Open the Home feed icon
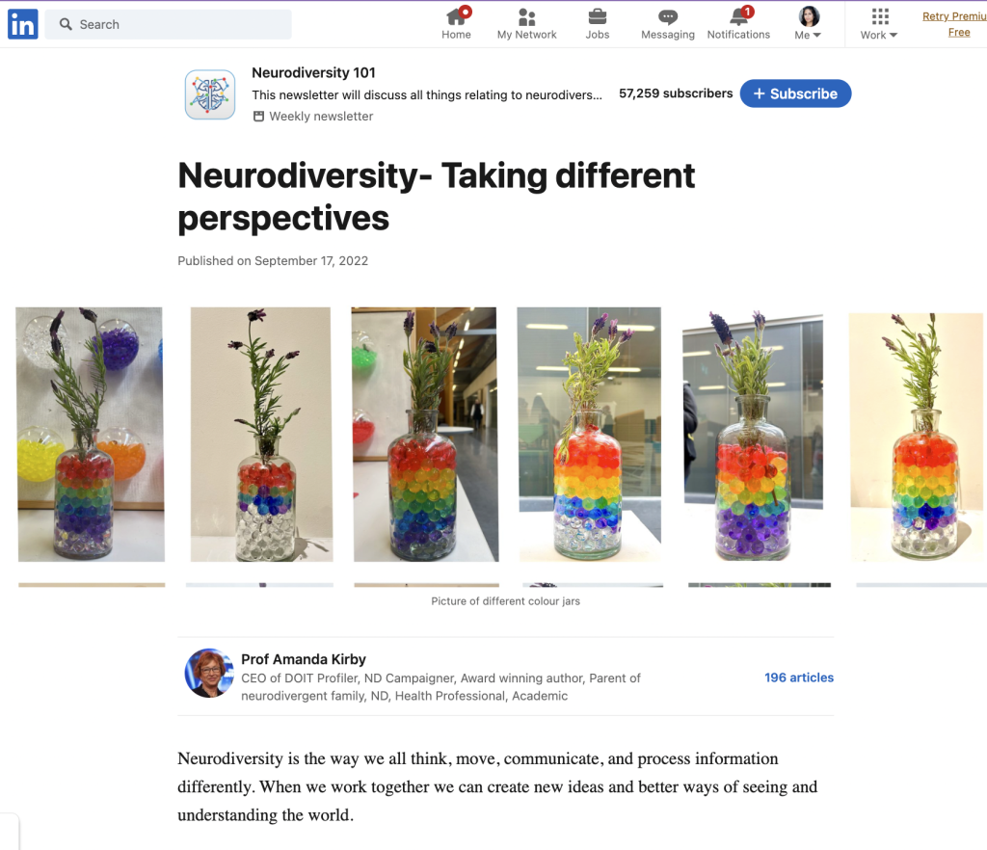Image resolution: width=987 pixels, height=850 pixels. (456, 16)
